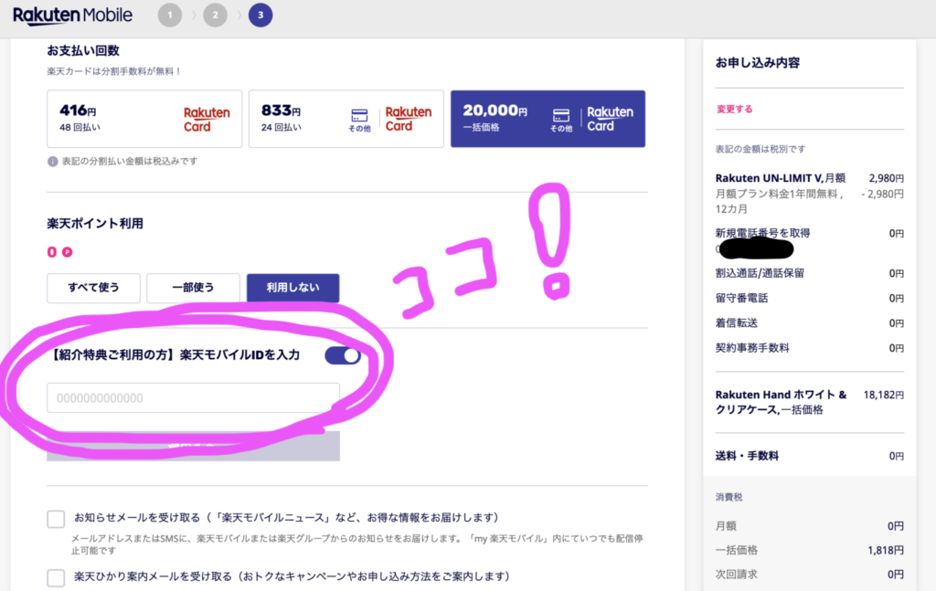Check お知らせメールを受け取る checkbox
The height and width of the screenshot is (591, 936).
click(x=56, y=518)
